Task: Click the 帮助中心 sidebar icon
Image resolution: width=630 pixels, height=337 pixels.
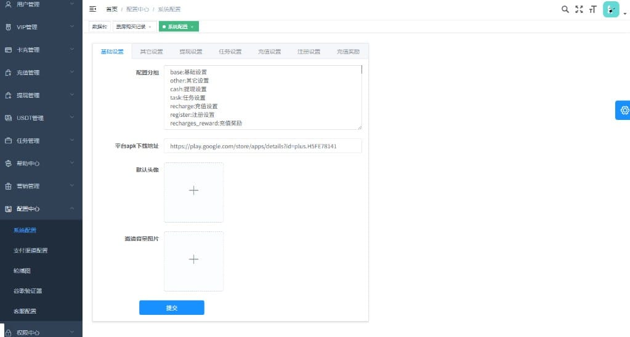Action: pos(8,164)
